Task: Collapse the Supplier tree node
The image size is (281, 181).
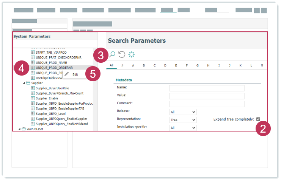Action: (x=24, y=83)
